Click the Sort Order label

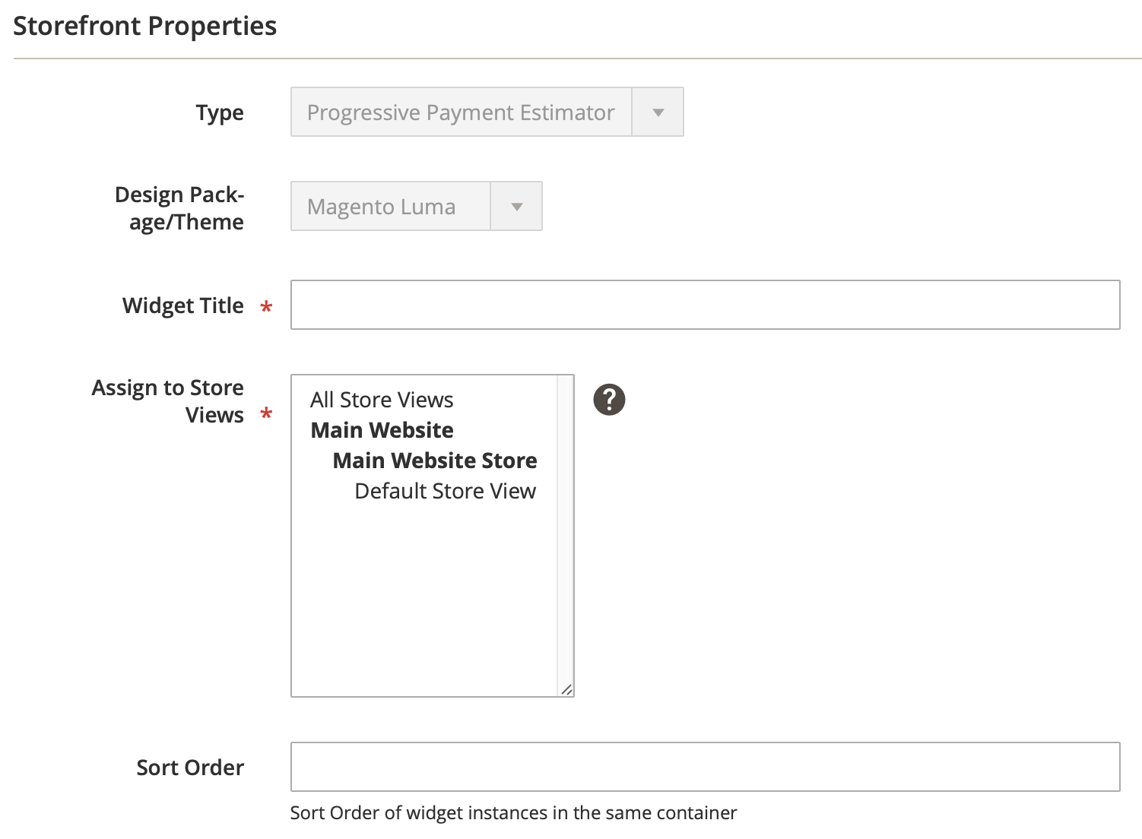[x=190, y=768]
